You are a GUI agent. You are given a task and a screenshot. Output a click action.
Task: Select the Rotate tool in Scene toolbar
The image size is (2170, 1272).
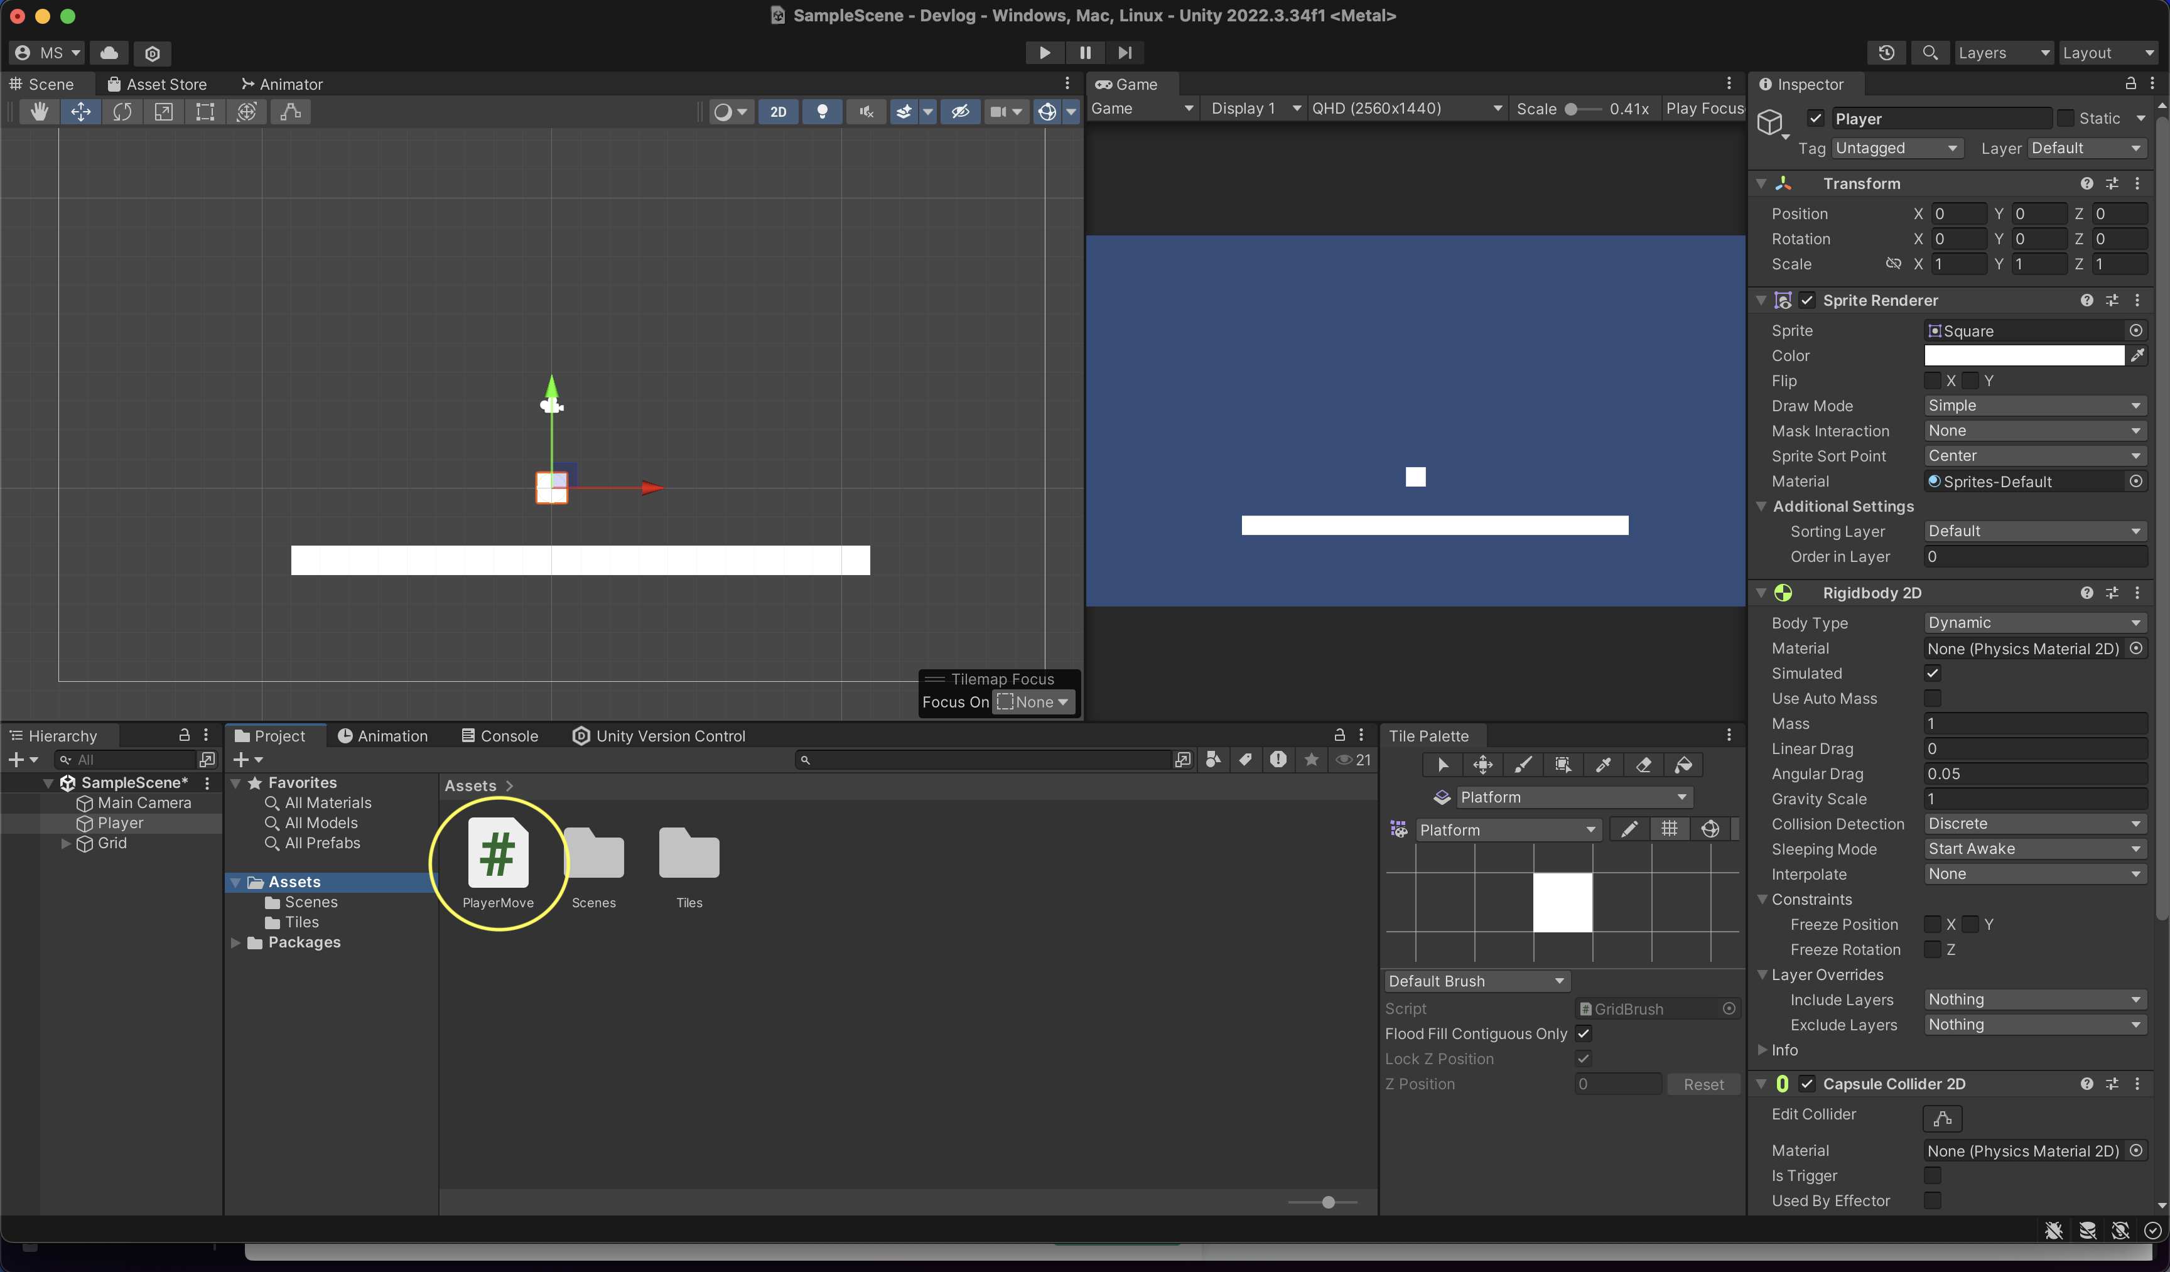121,112
